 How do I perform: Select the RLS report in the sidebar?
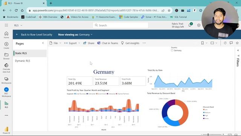6,105
